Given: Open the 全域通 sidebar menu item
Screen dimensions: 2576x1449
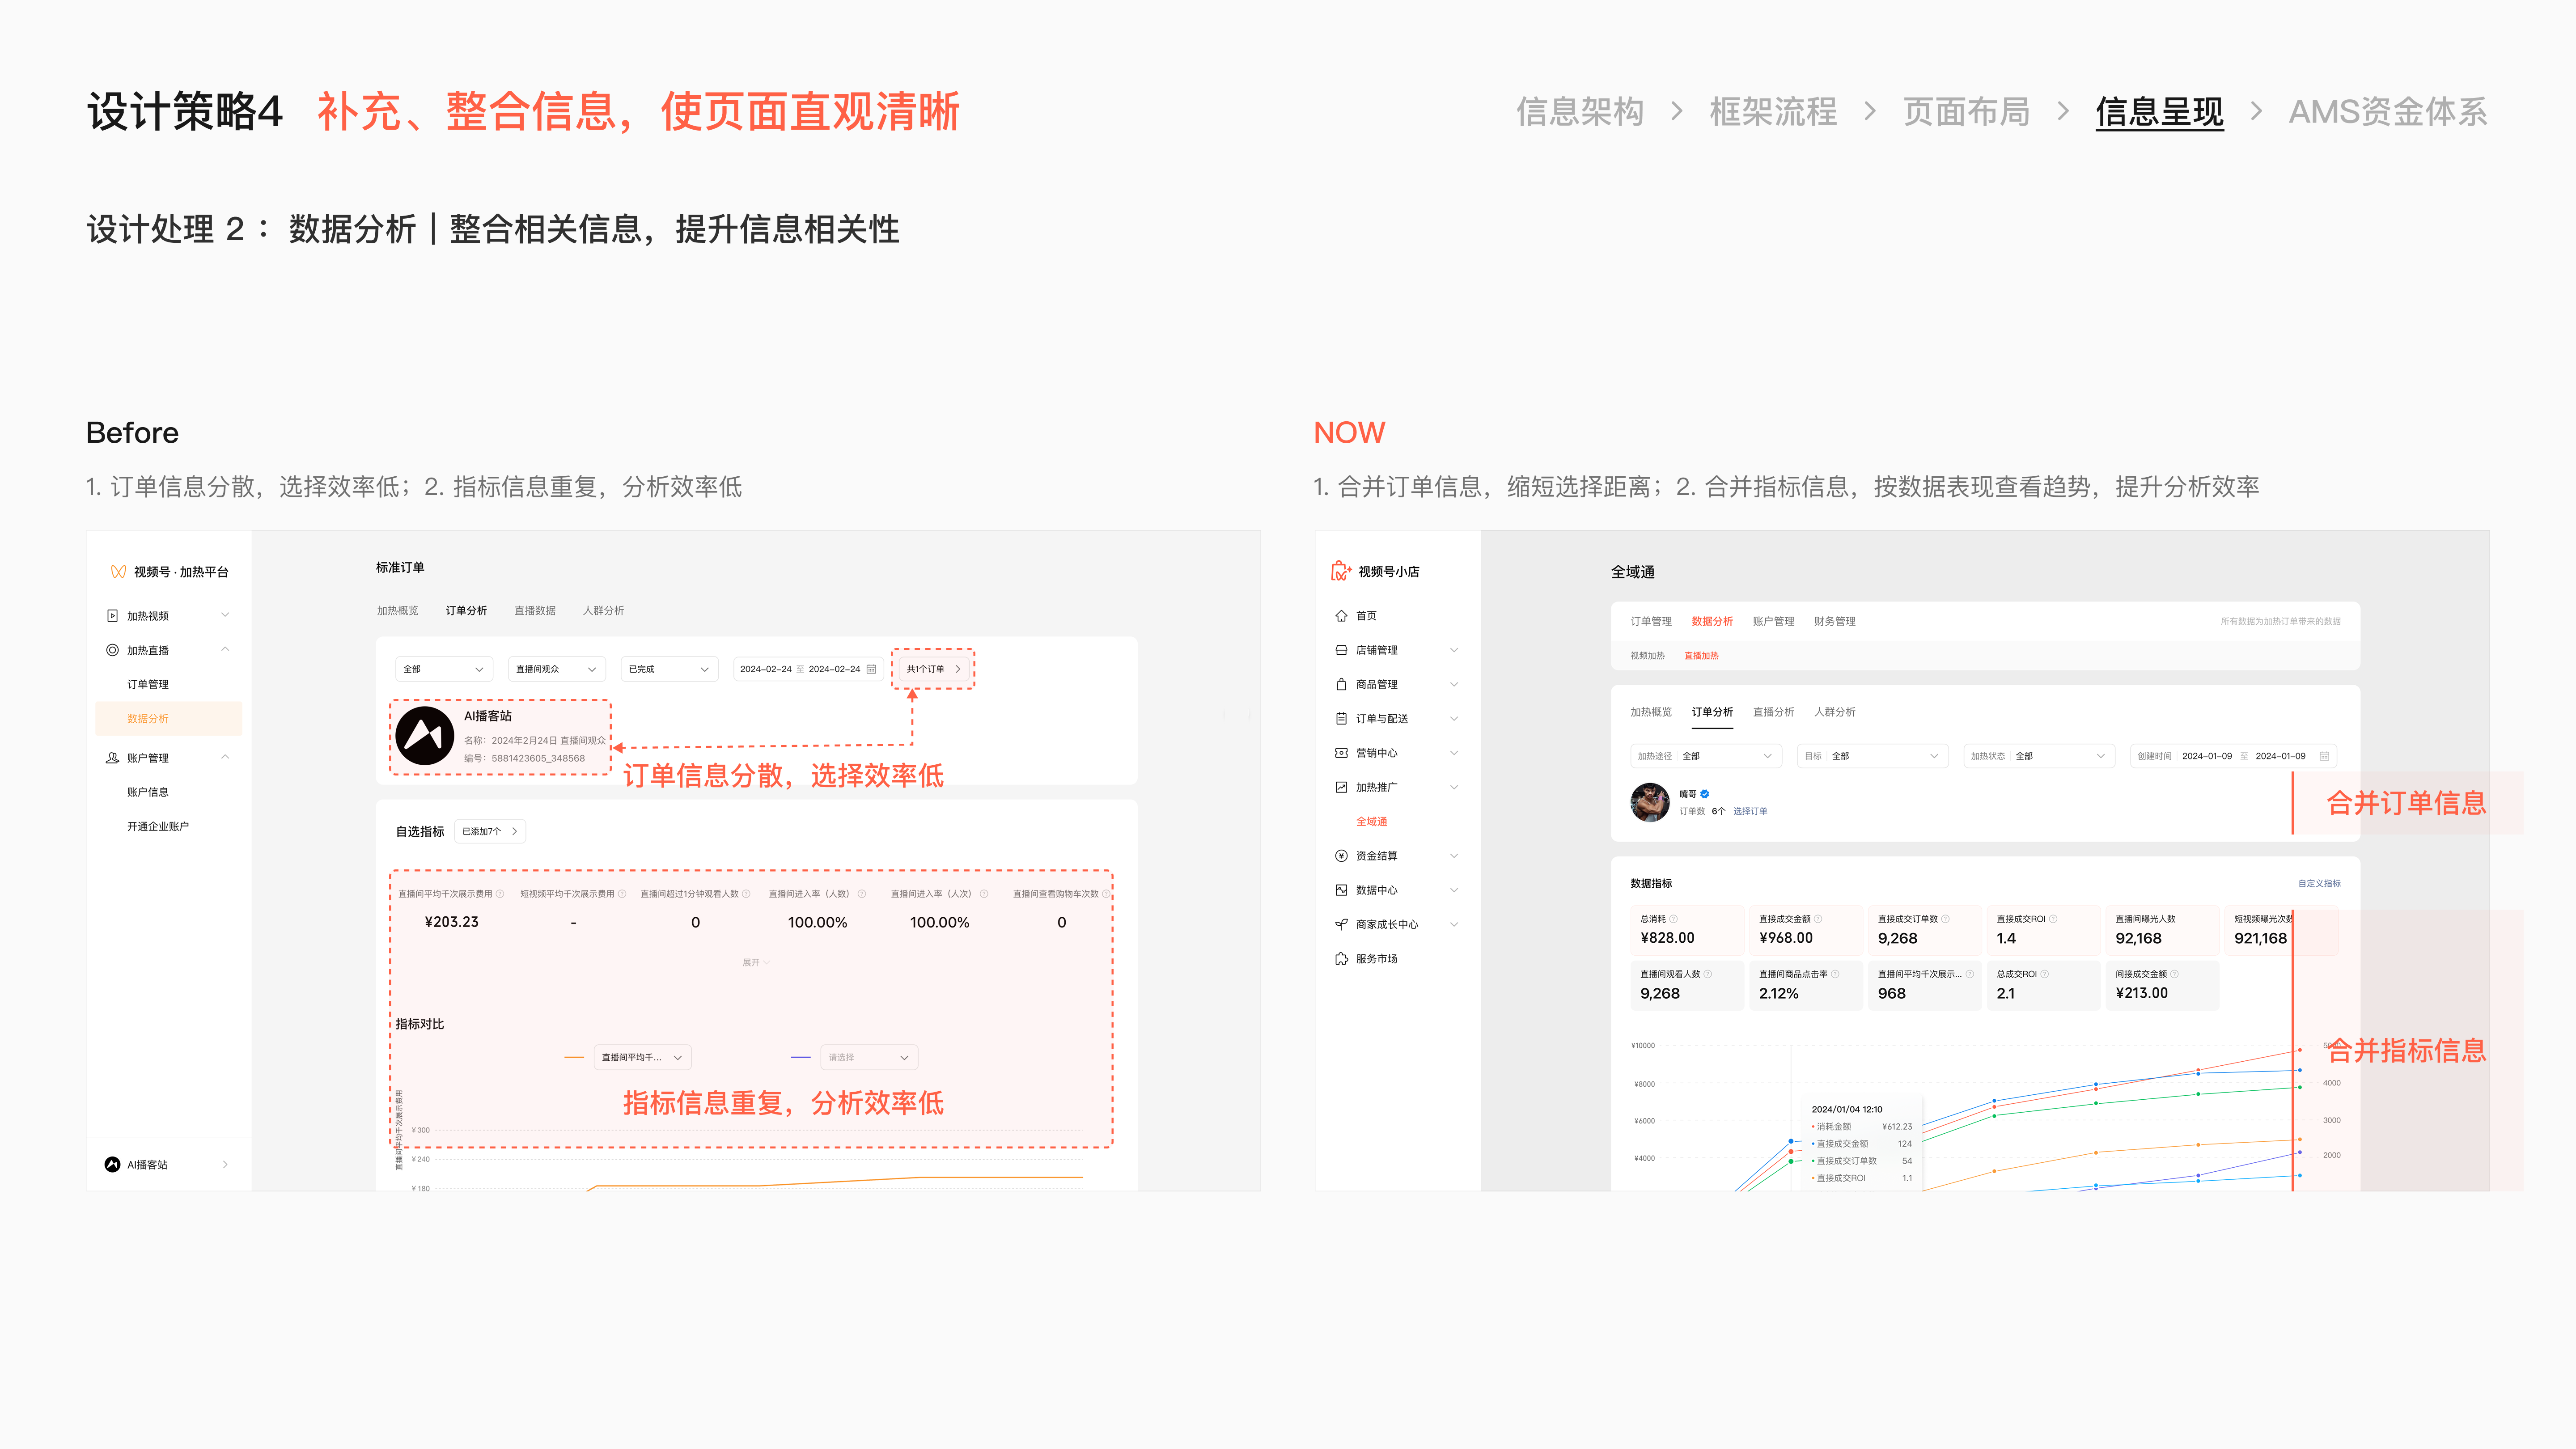Looking at the screenshot, I should (x=1371, y=821).
